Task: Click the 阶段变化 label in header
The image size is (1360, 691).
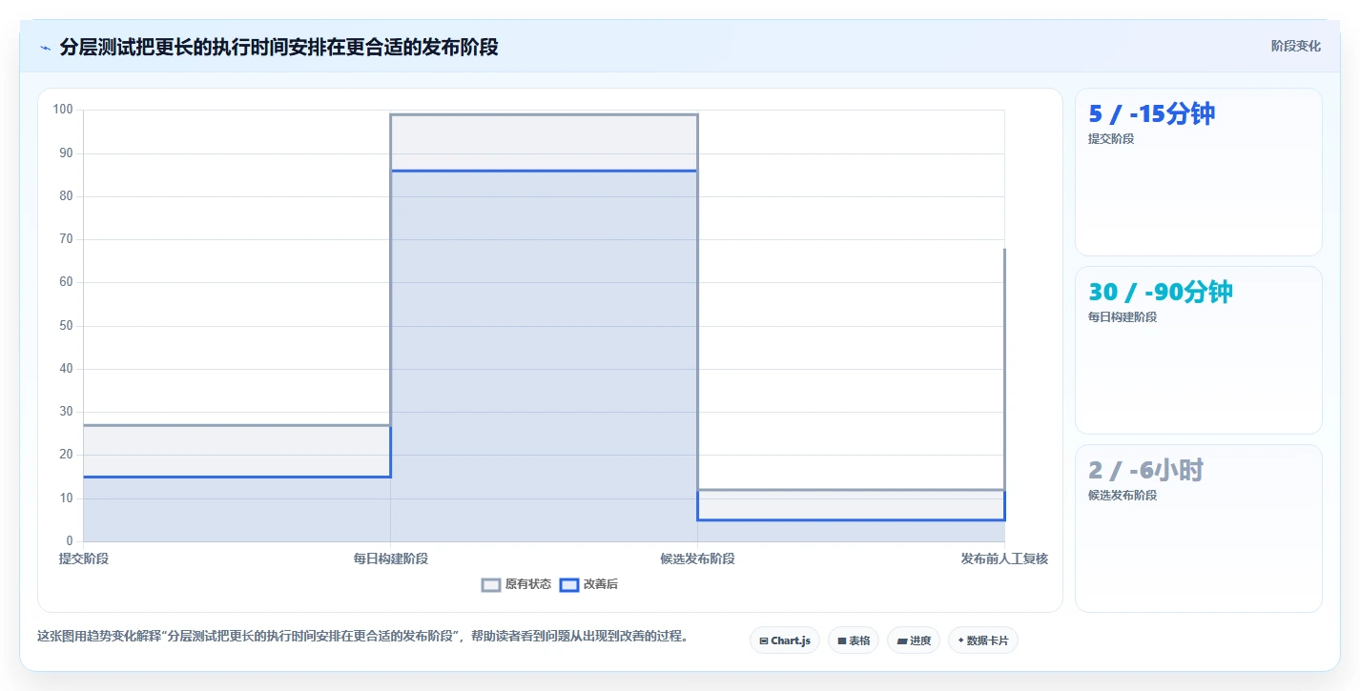Action: (1296, 46)
